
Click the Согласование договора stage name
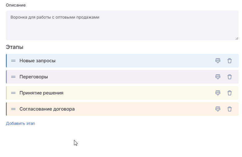[47, 109]
